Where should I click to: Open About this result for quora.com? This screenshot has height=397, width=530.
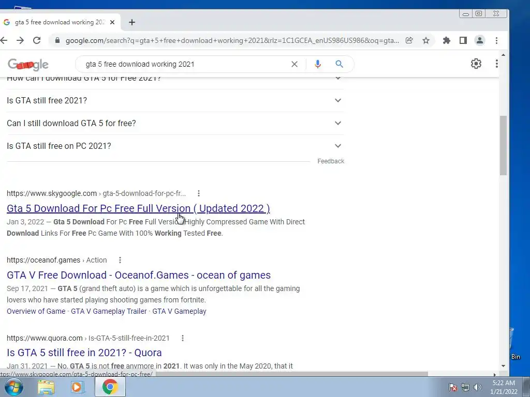click(x=183, y=338)
